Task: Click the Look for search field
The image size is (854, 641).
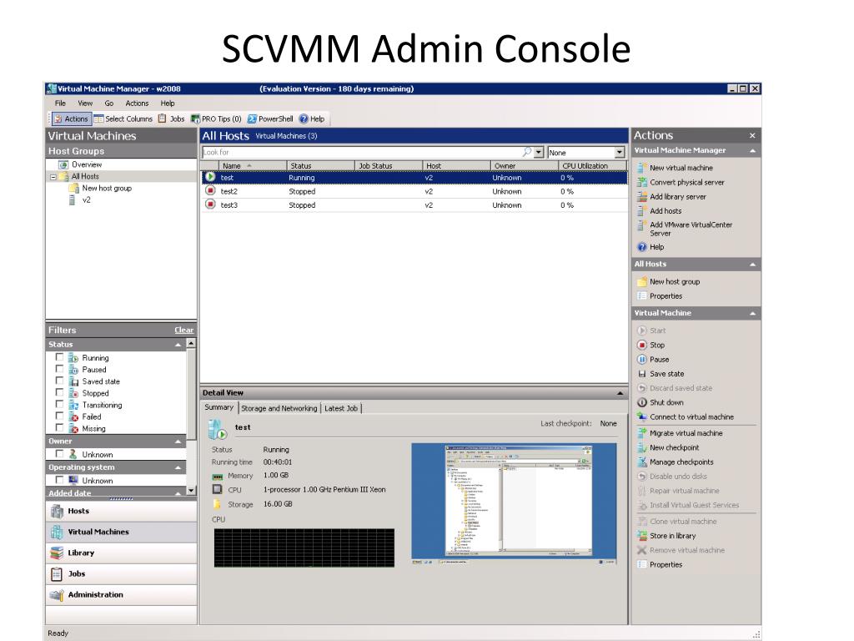Action: click(362, 153)
